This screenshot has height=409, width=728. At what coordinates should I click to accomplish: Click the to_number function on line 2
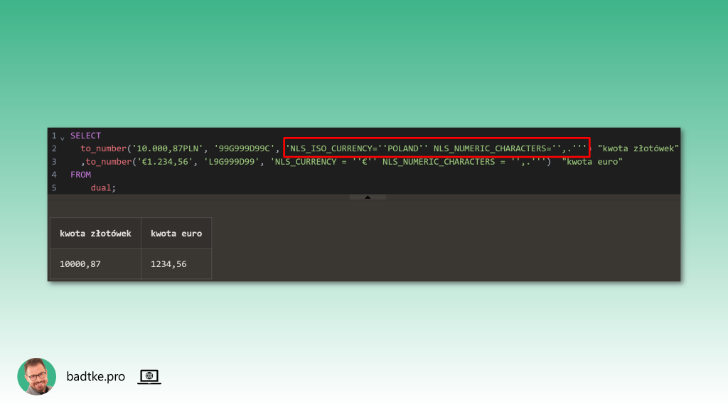pyautogui.click(x=103, y=148)
